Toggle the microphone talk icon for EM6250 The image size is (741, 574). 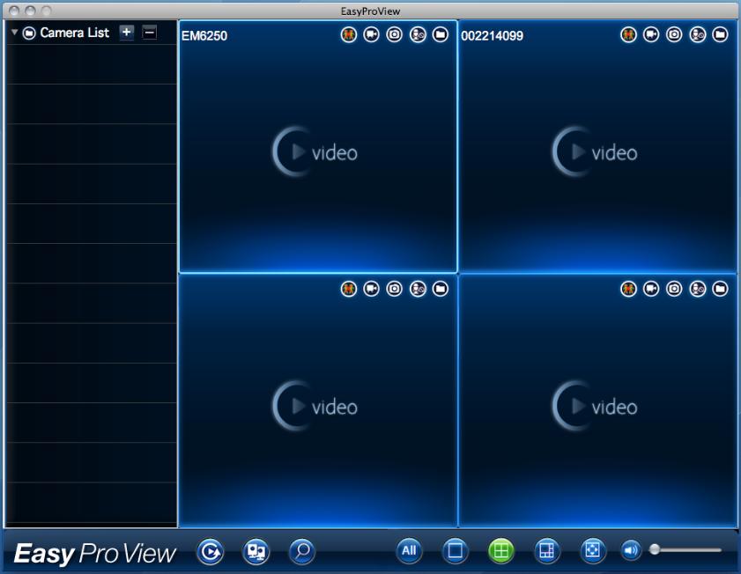(x=418, y=34)
